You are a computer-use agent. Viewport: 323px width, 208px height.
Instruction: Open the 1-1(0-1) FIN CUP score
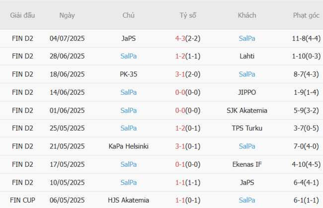[x=188, y=200]
